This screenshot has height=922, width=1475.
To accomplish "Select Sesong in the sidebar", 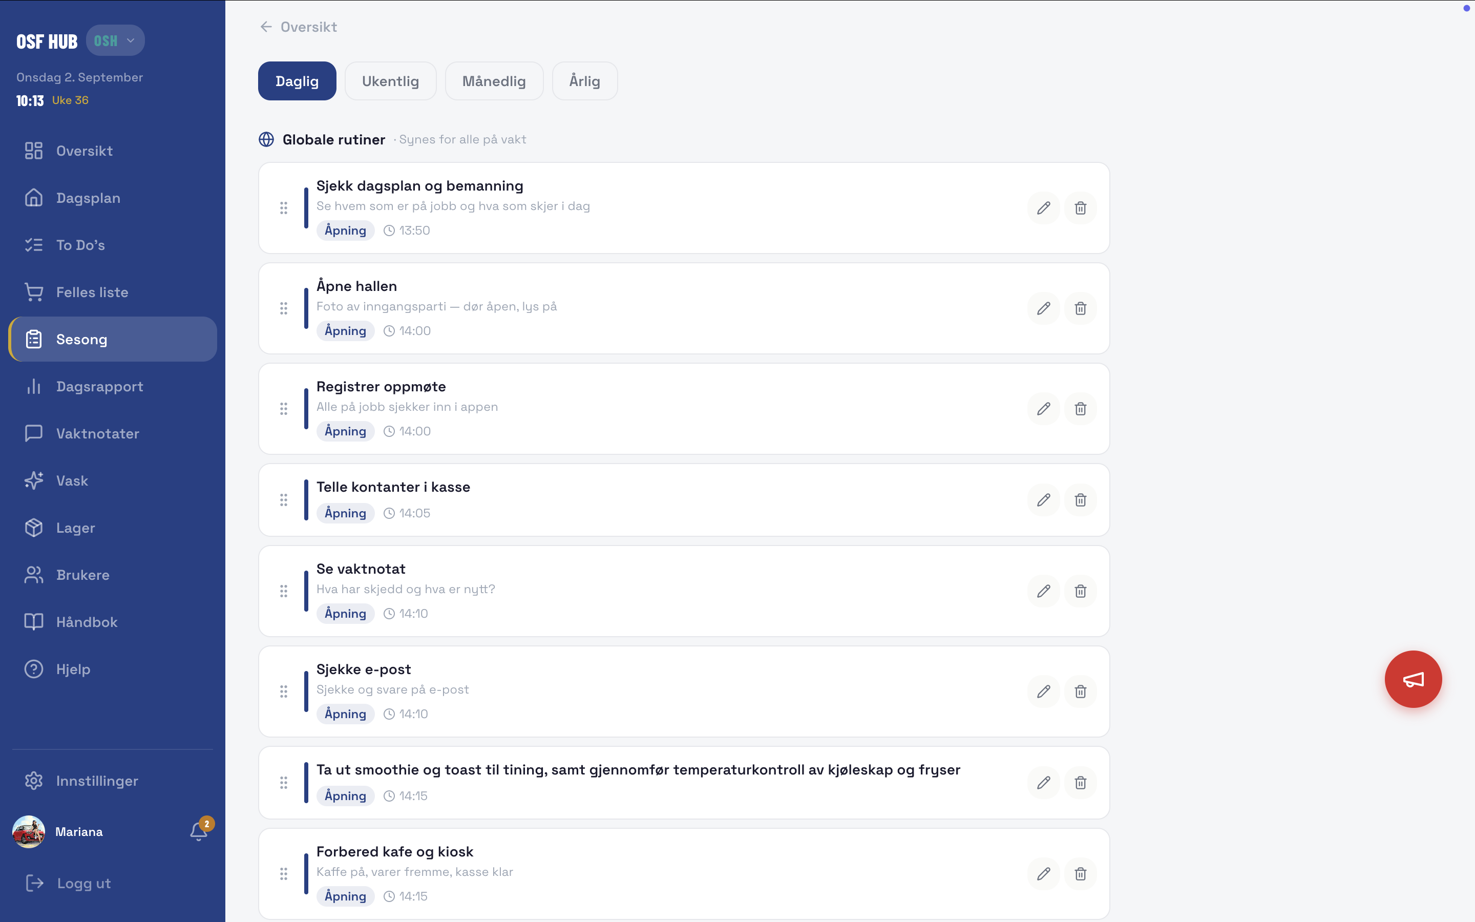I will pos(113,339).
